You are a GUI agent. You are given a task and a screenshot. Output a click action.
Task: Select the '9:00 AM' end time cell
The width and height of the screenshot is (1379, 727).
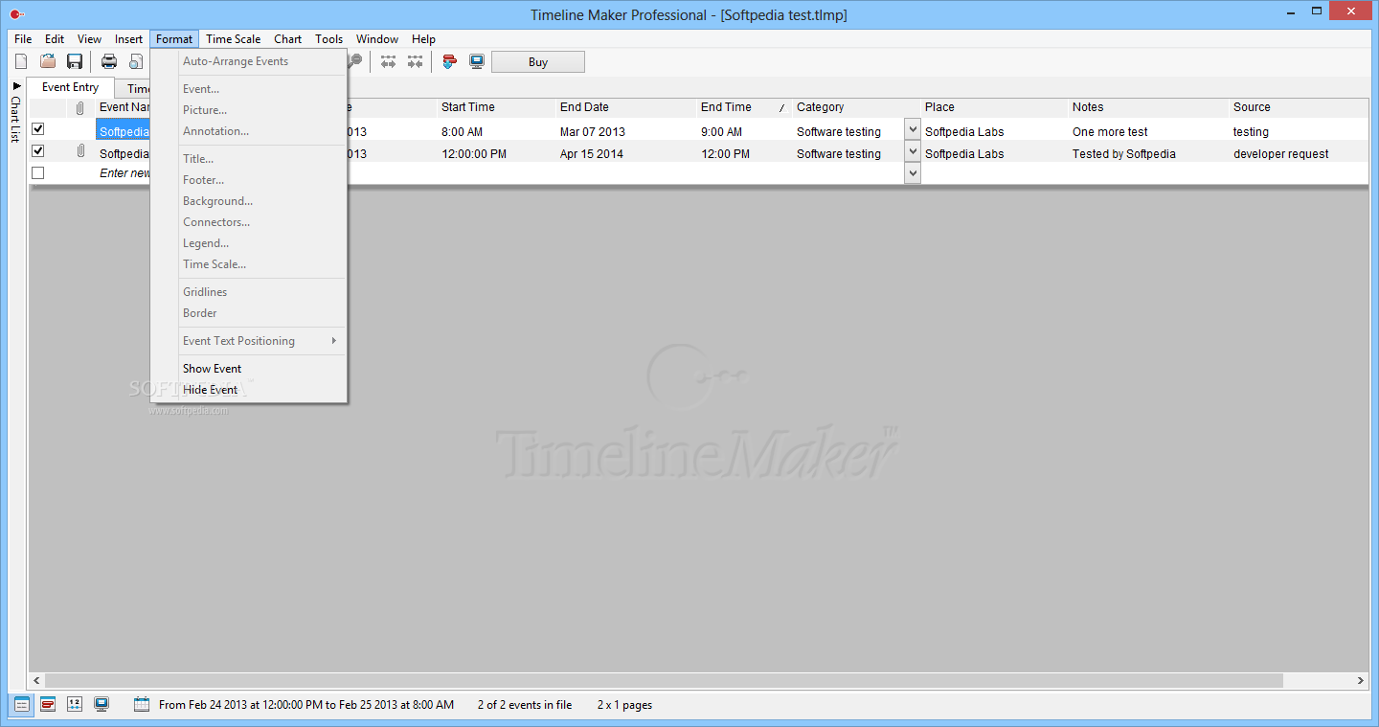pyautogui.click(x=744, y=131)
